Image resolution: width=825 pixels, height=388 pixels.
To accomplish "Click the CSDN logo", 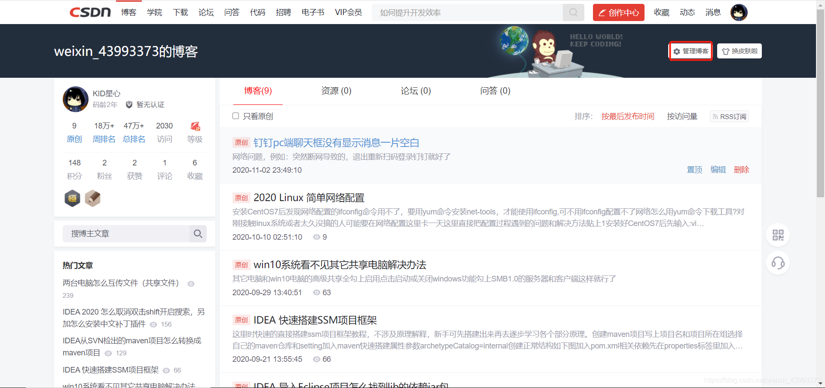I will pyautogui.click(x=90, y=12).
